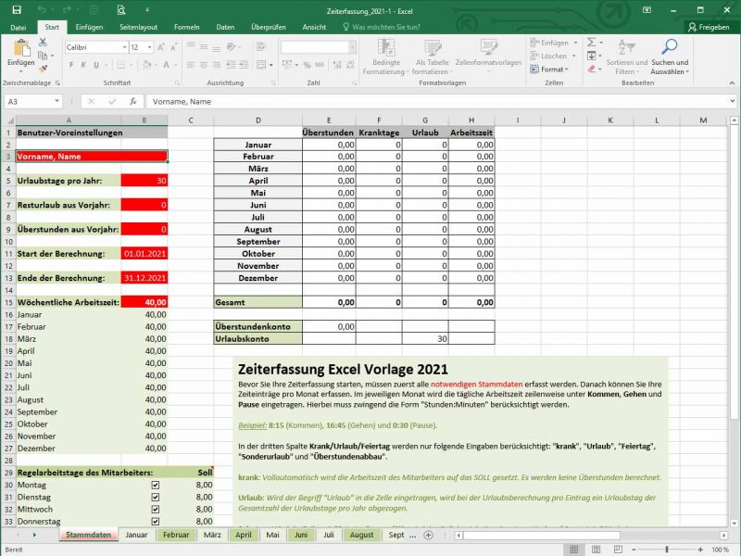Select the Einfügen (paste) button
741x556 pixels.
pyautogui.click(x=21, y=53)
